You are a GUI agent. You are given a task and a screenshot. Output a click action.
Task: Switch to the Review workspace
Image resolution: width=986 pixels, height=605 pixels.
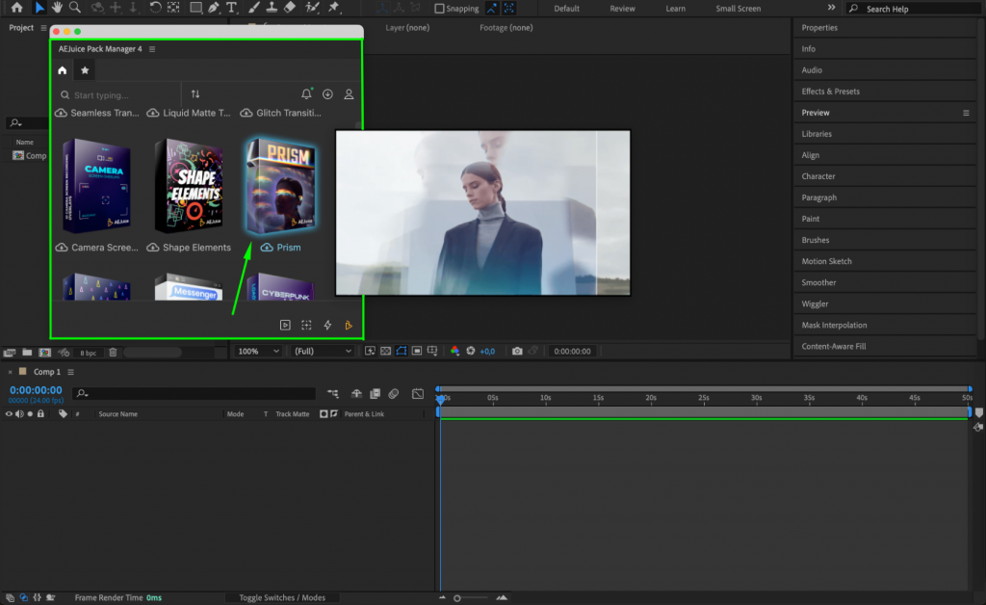pos(622,8)
